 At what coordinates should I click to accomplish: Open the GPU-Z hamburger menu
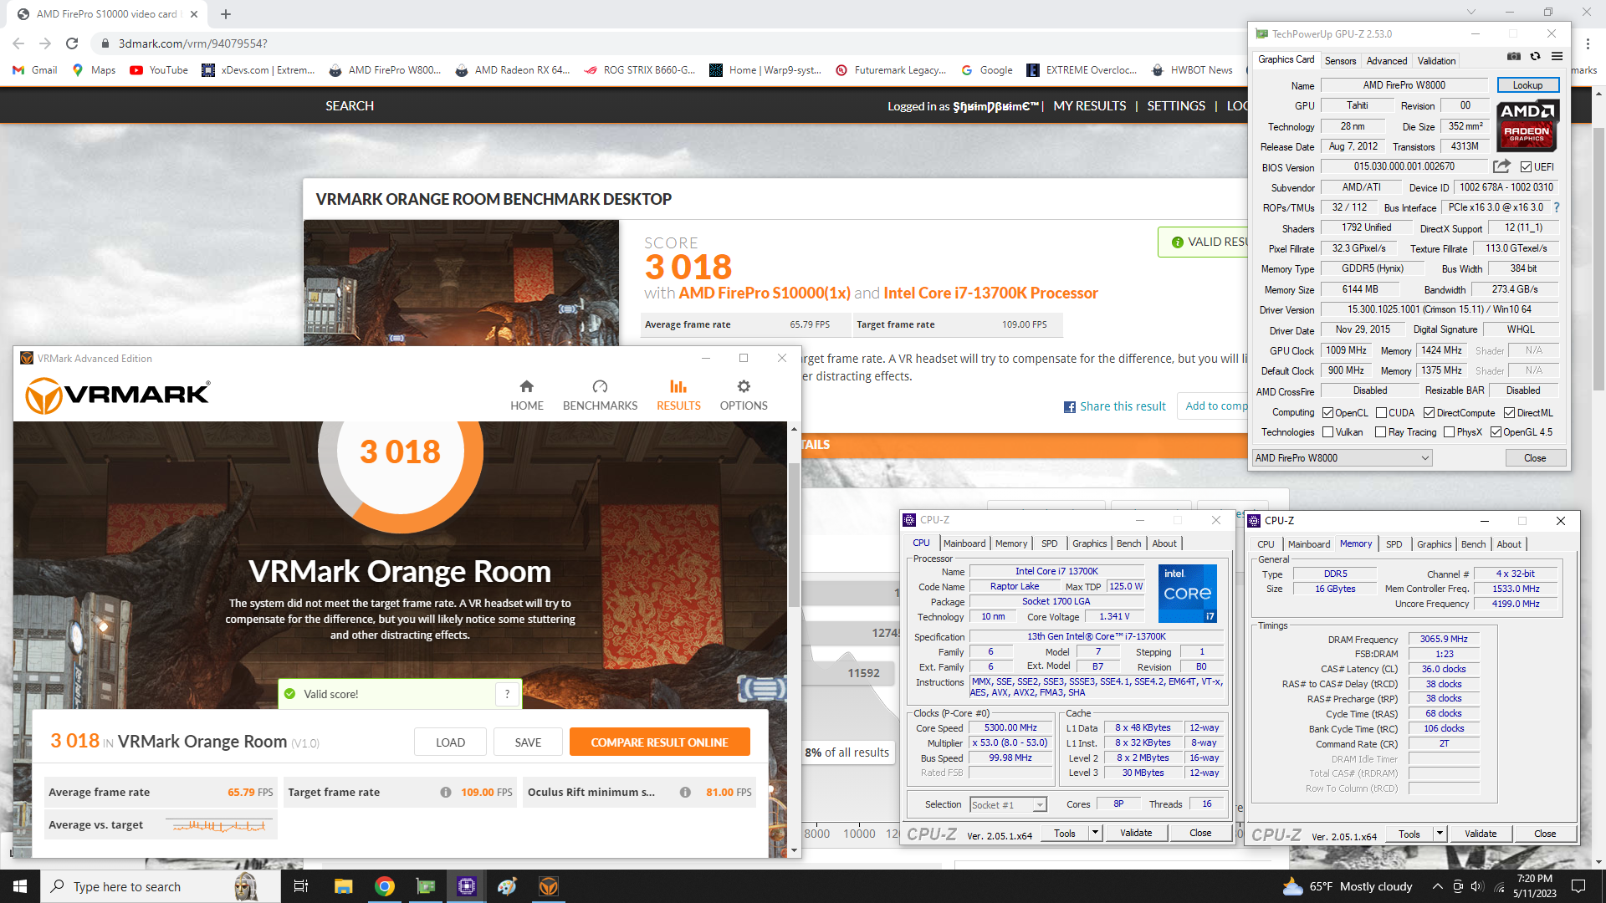(1557, 56)
